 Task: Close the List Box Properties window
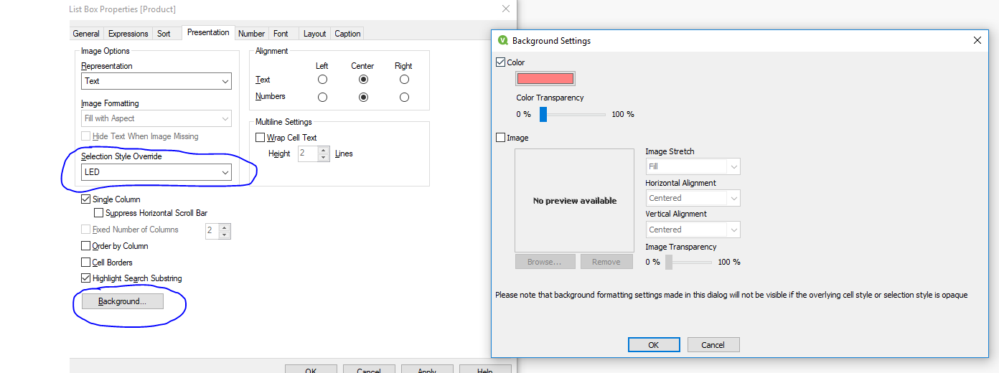[506, 9]
